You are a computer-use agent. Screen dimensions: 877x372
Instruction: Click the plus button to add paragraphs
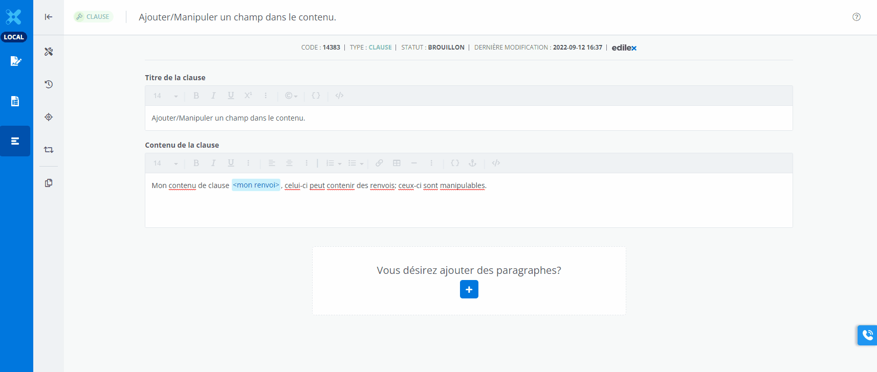coord(469,289)
